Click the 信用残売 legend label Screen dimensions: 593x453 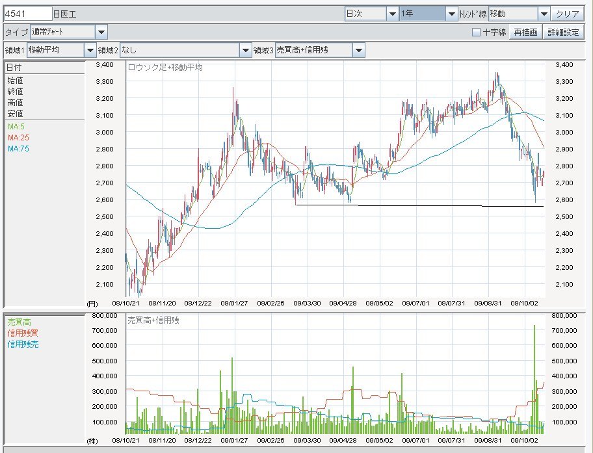point(22,344)
